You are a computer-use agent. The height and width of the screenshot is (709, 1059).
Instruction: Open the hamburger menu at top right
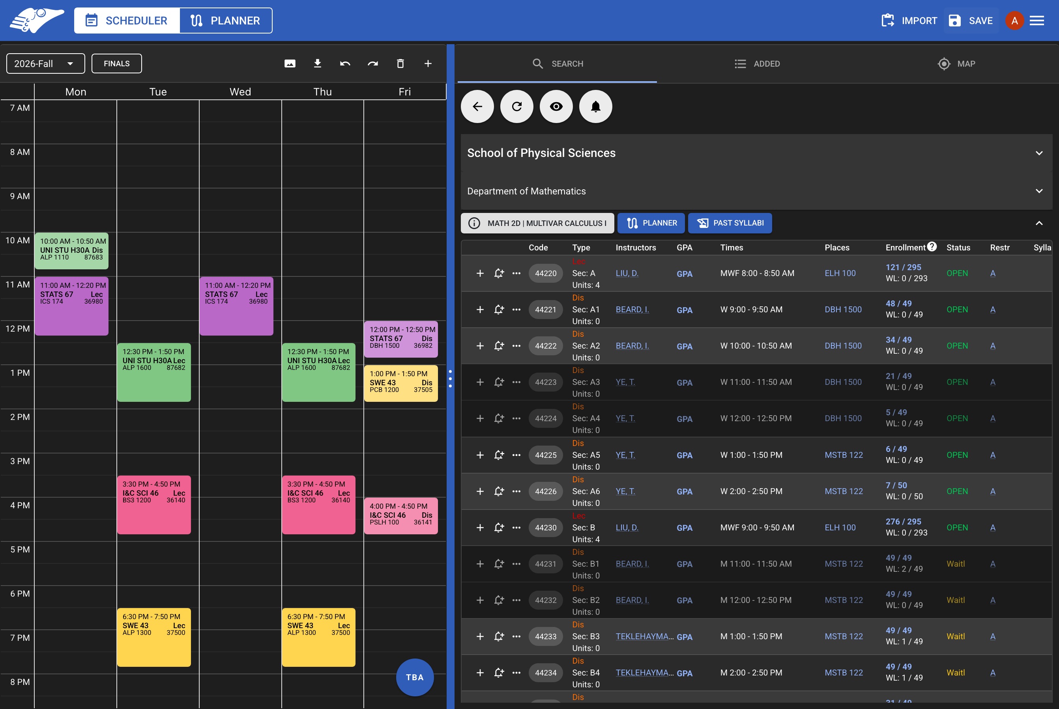1037,21
